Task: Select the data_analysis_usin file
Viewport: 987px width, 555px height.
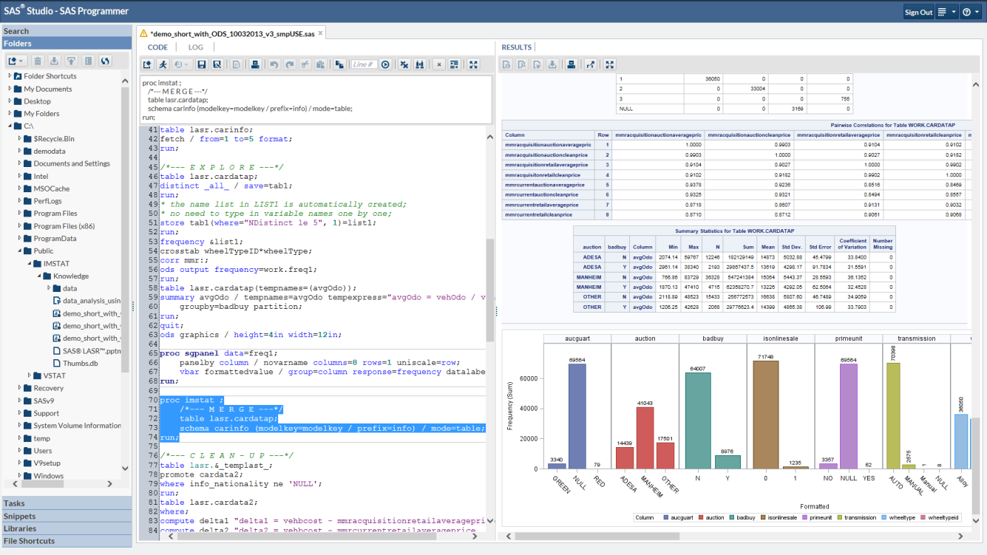Action: tap(87, 301)
